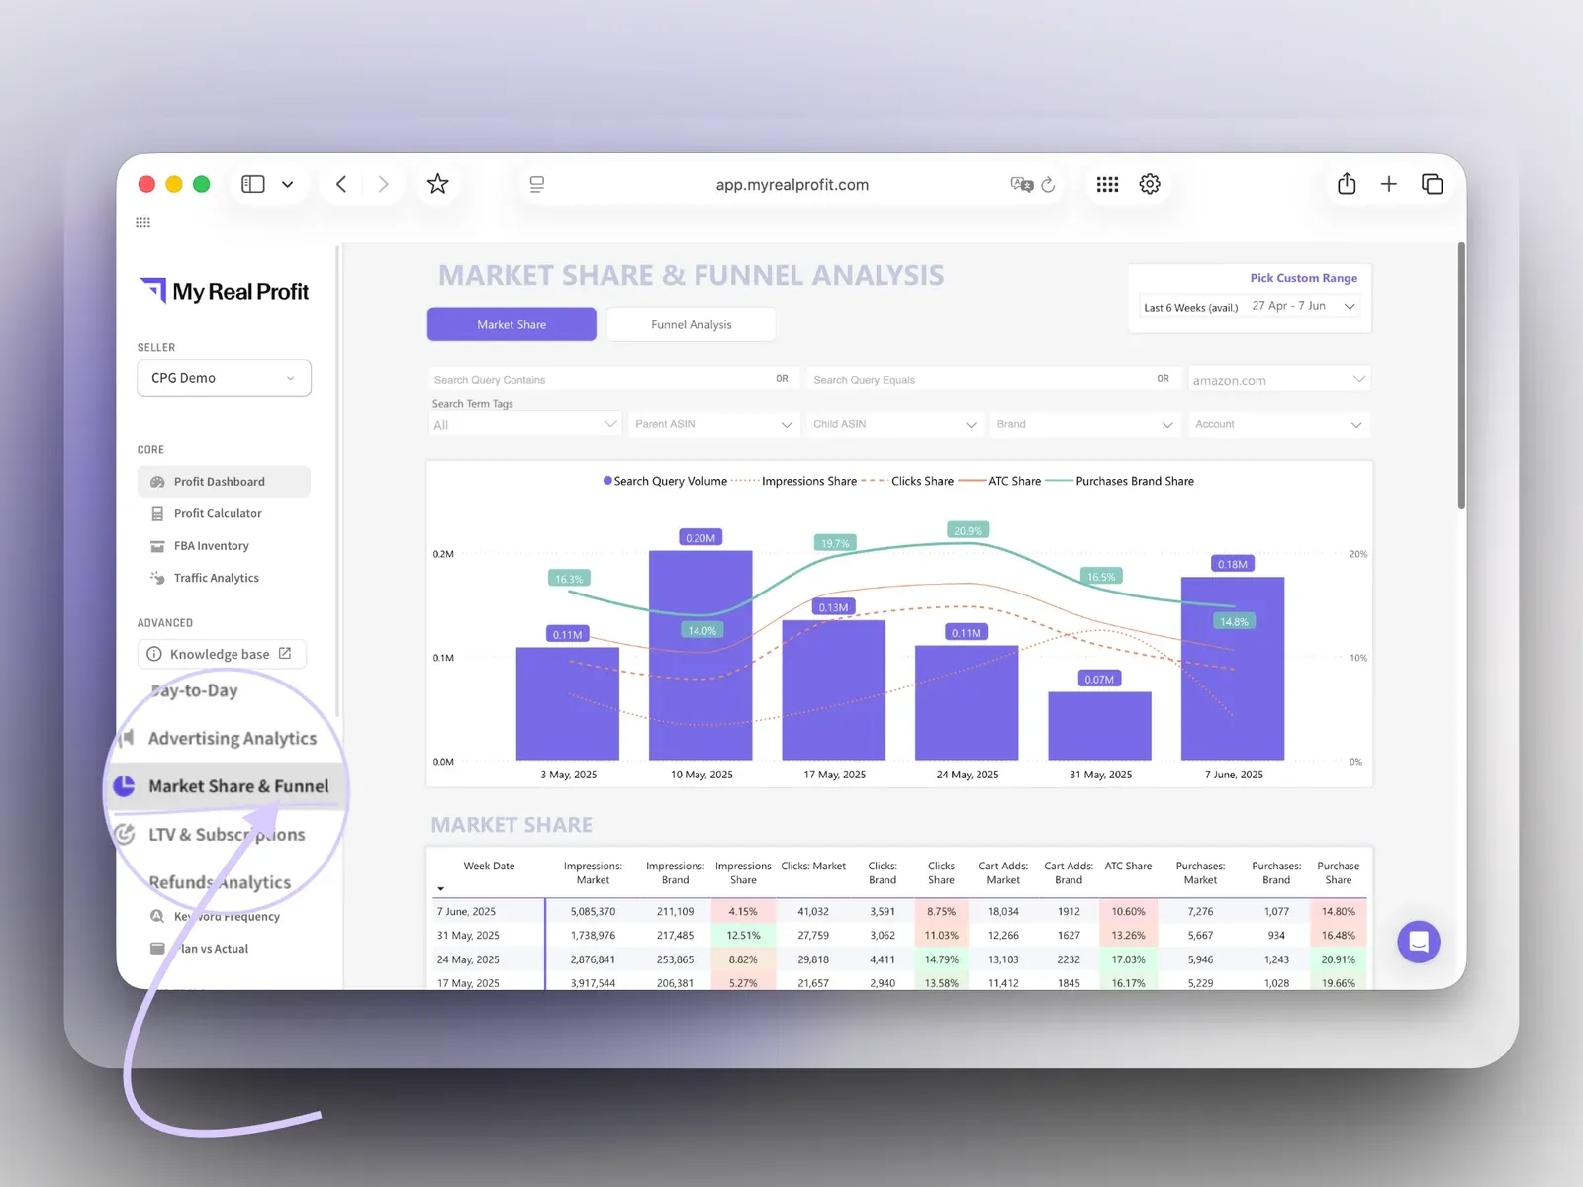Image resolution: width=1583 pixels, height=1187 pixels.
Task: Switch to the Market Share tab
Action: (x=512, y=324)
